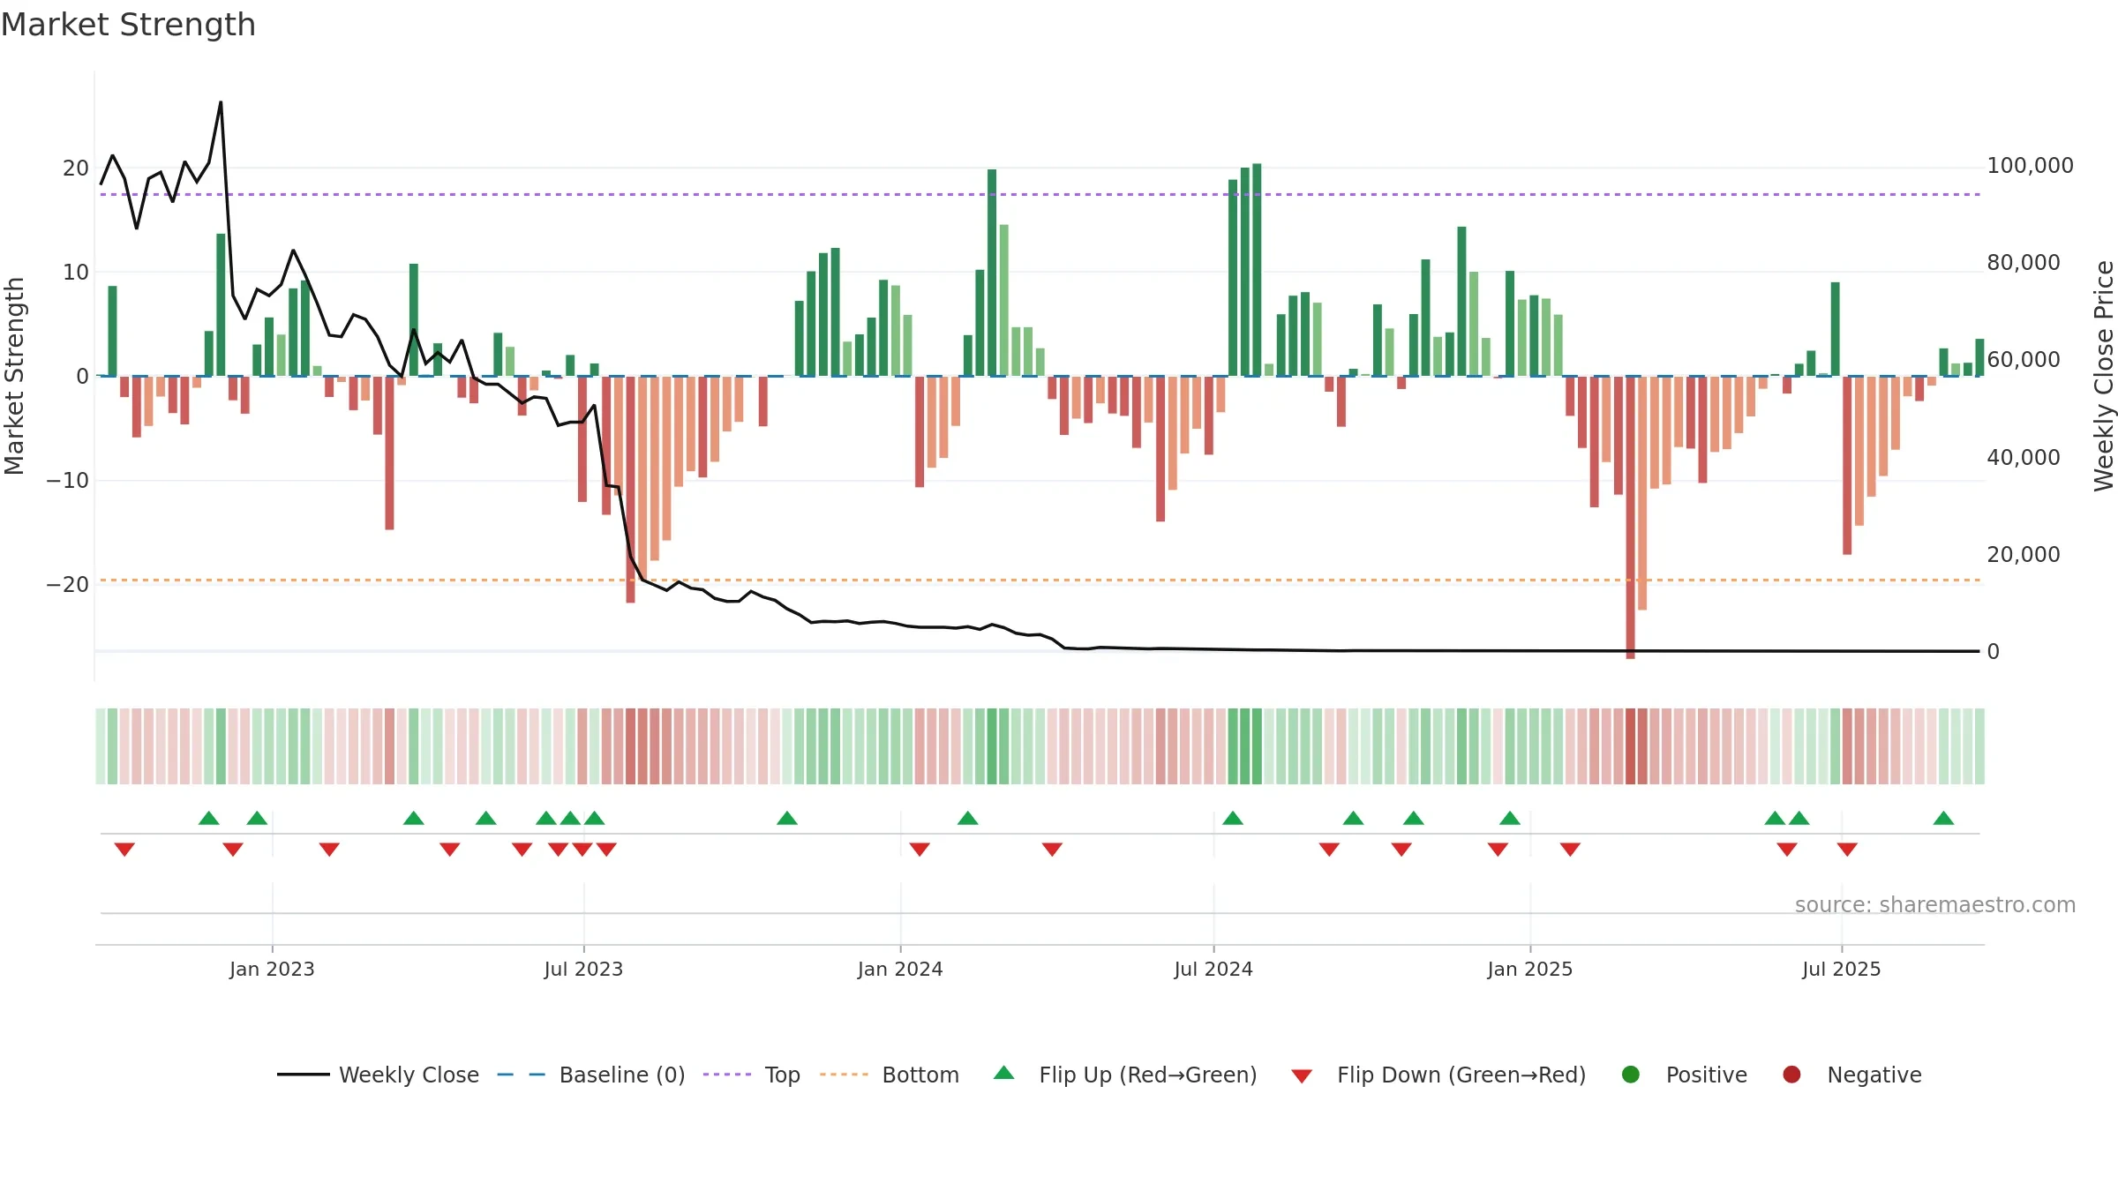Image resolution: width=2118 pixels, height=1191 pixels.
Task: Click the first (leftmost) red flip-down marker
Action: [x=124, y=849]
